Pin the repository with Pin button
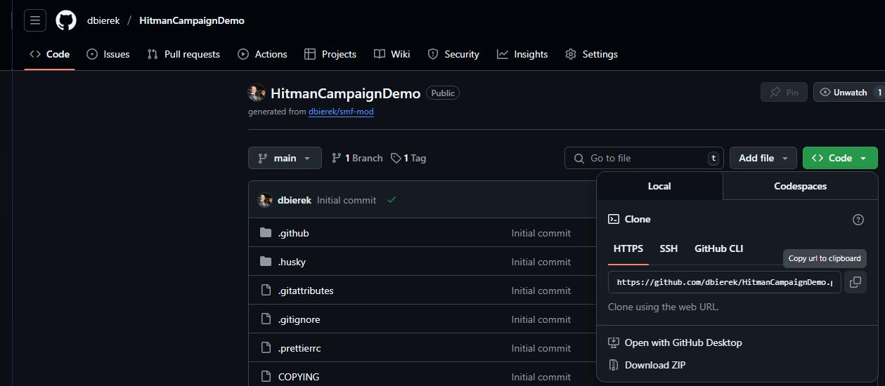The width and height of the screenshot is (885, 386). pyautogui.click(x=784, y=92)
